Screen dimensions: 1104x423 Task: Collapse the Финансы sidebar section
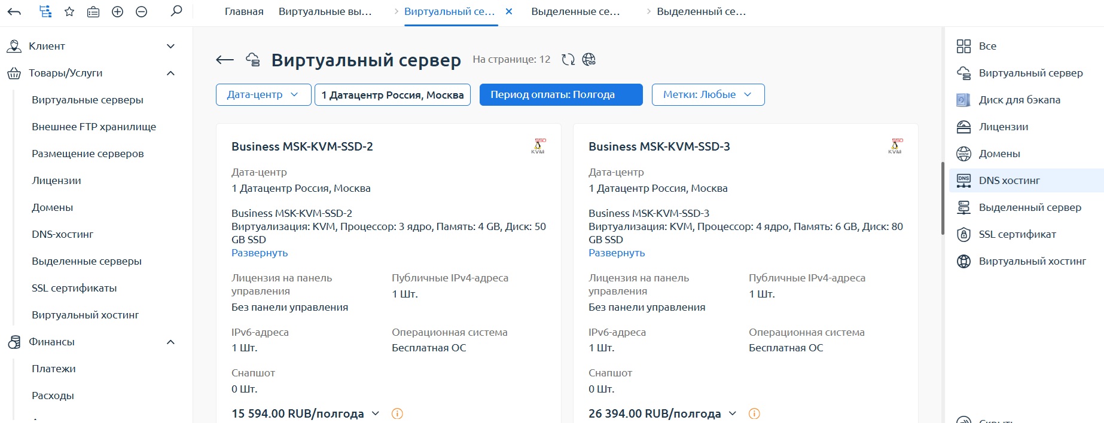coord(170,342)
